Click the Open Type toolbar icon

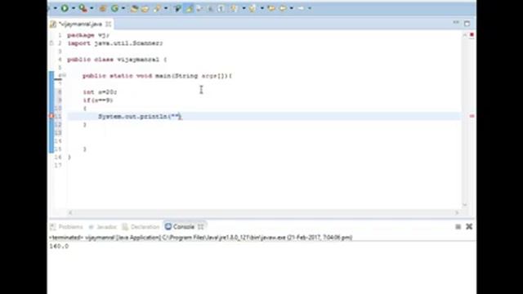(x=134, y=9)
